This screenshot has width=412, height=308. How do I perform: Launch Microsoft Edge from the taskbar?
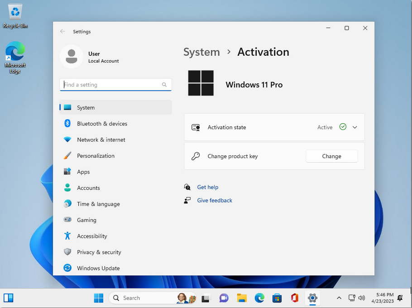(x=259, y=298)
